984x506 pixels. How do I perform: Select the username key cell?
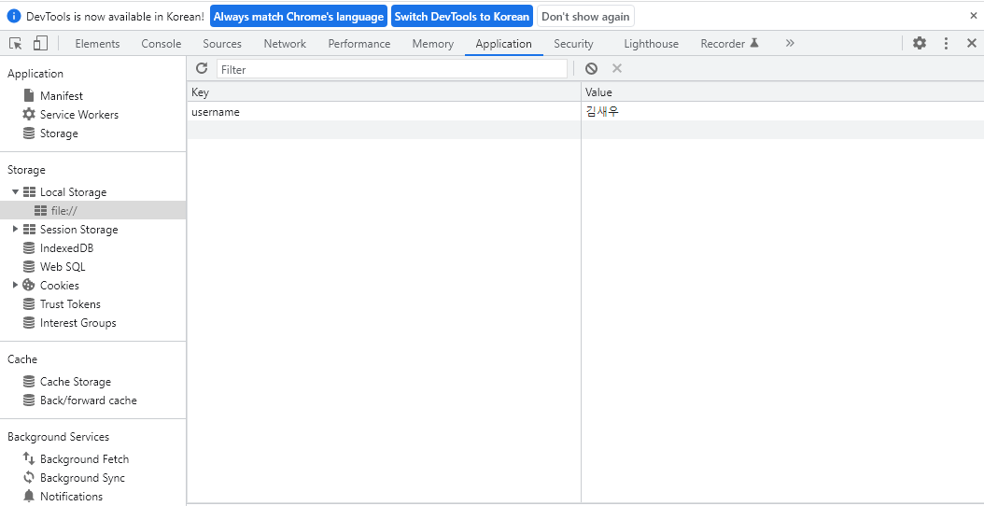point(384,112)
